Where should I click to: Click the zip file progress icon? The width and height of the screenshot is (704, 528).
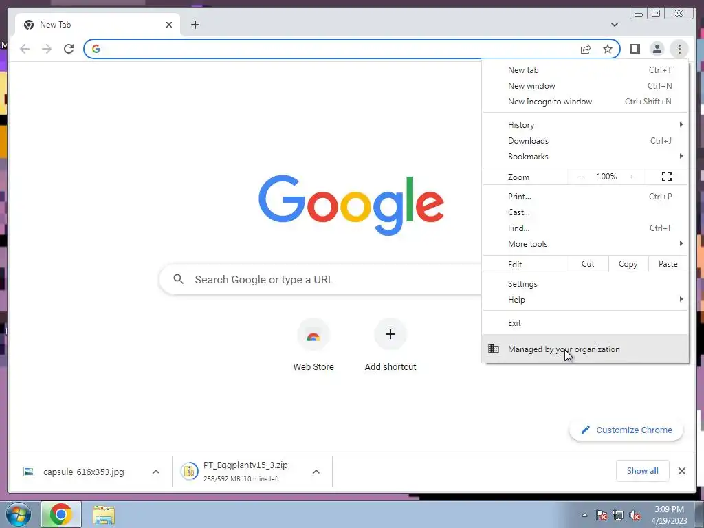[x=189, y=471]
